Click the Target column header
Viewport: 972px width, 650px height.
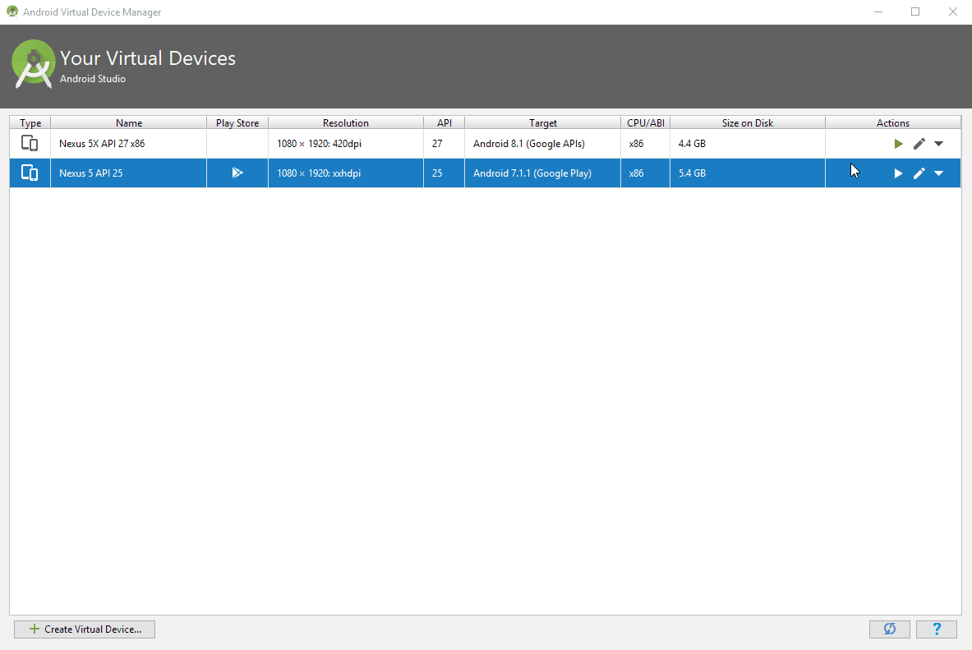click(542, 123)
